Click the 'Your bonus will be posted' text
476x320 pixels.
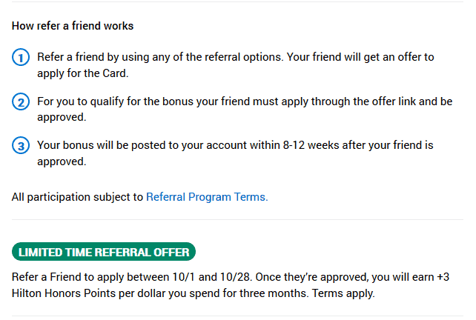pyautogui.click(x=235, y=153)
